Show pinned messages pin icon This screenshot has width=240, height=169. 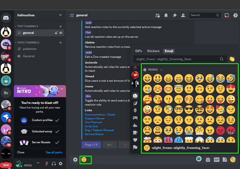pyautogui.click(x=175, y=15)
